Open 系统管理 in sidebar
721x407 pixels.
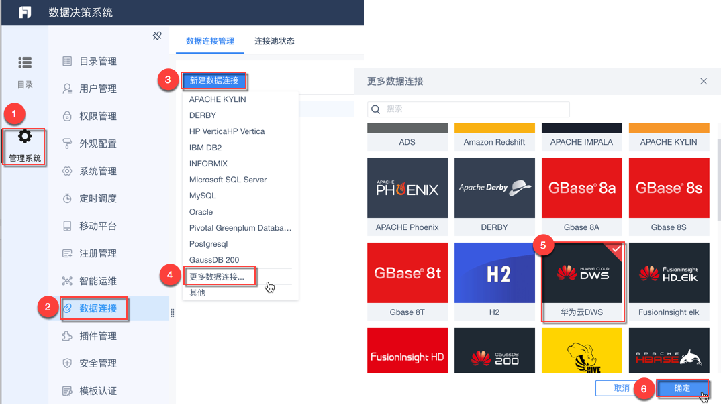tap(98, 172)
